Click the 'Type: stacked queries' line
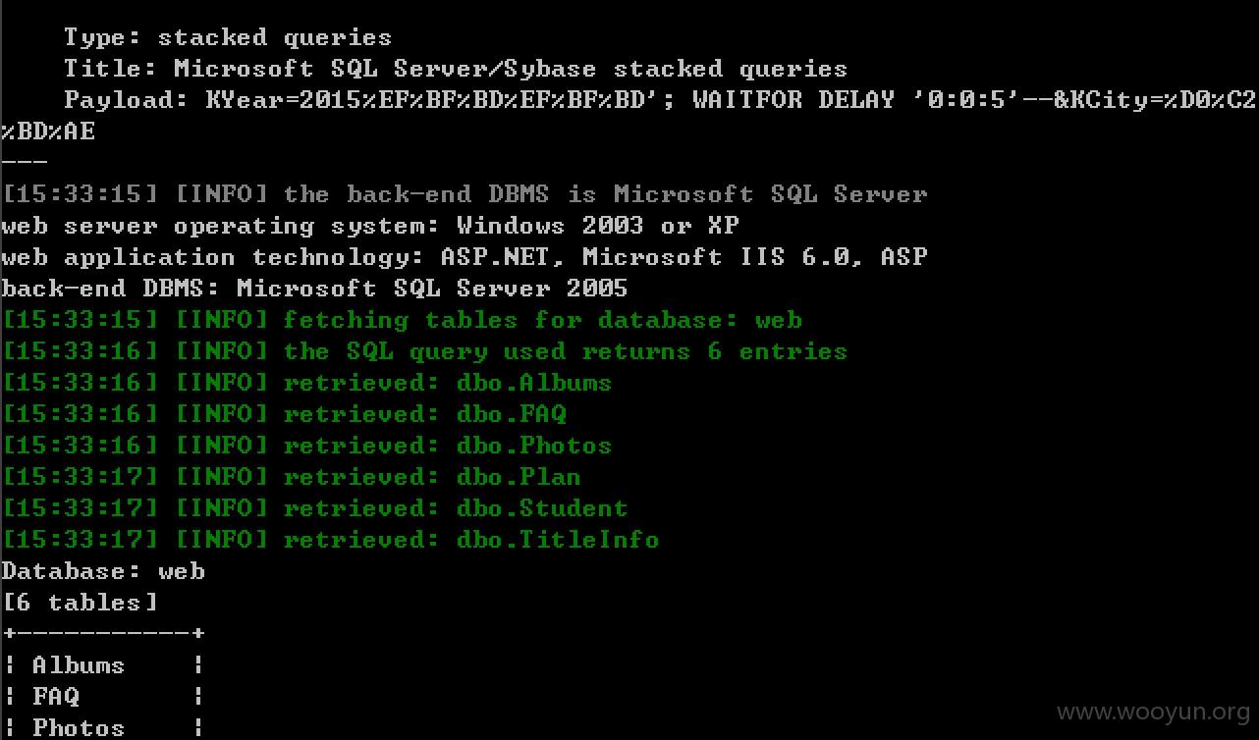Image resolution: width=1259 pixels, height=740 pixels. tap(228, 37)
